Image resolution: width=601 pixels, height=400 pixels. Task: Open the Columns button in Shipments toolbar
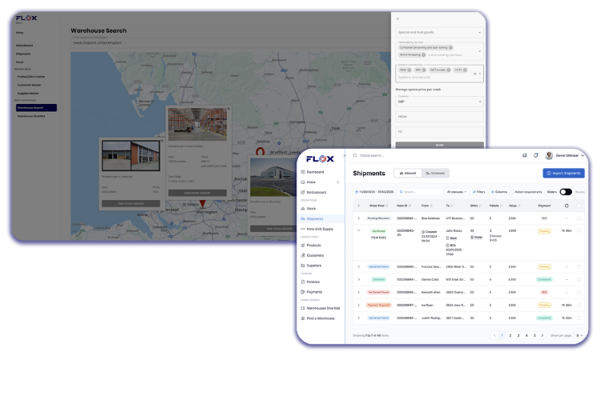click(x=499, y=192)
